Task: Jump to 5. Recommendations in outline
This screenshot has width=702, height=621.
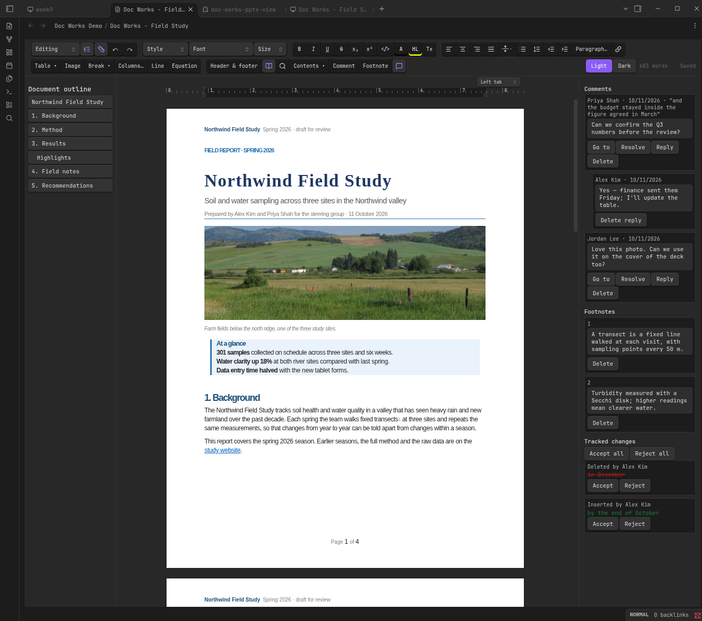Action: point(70,186)
